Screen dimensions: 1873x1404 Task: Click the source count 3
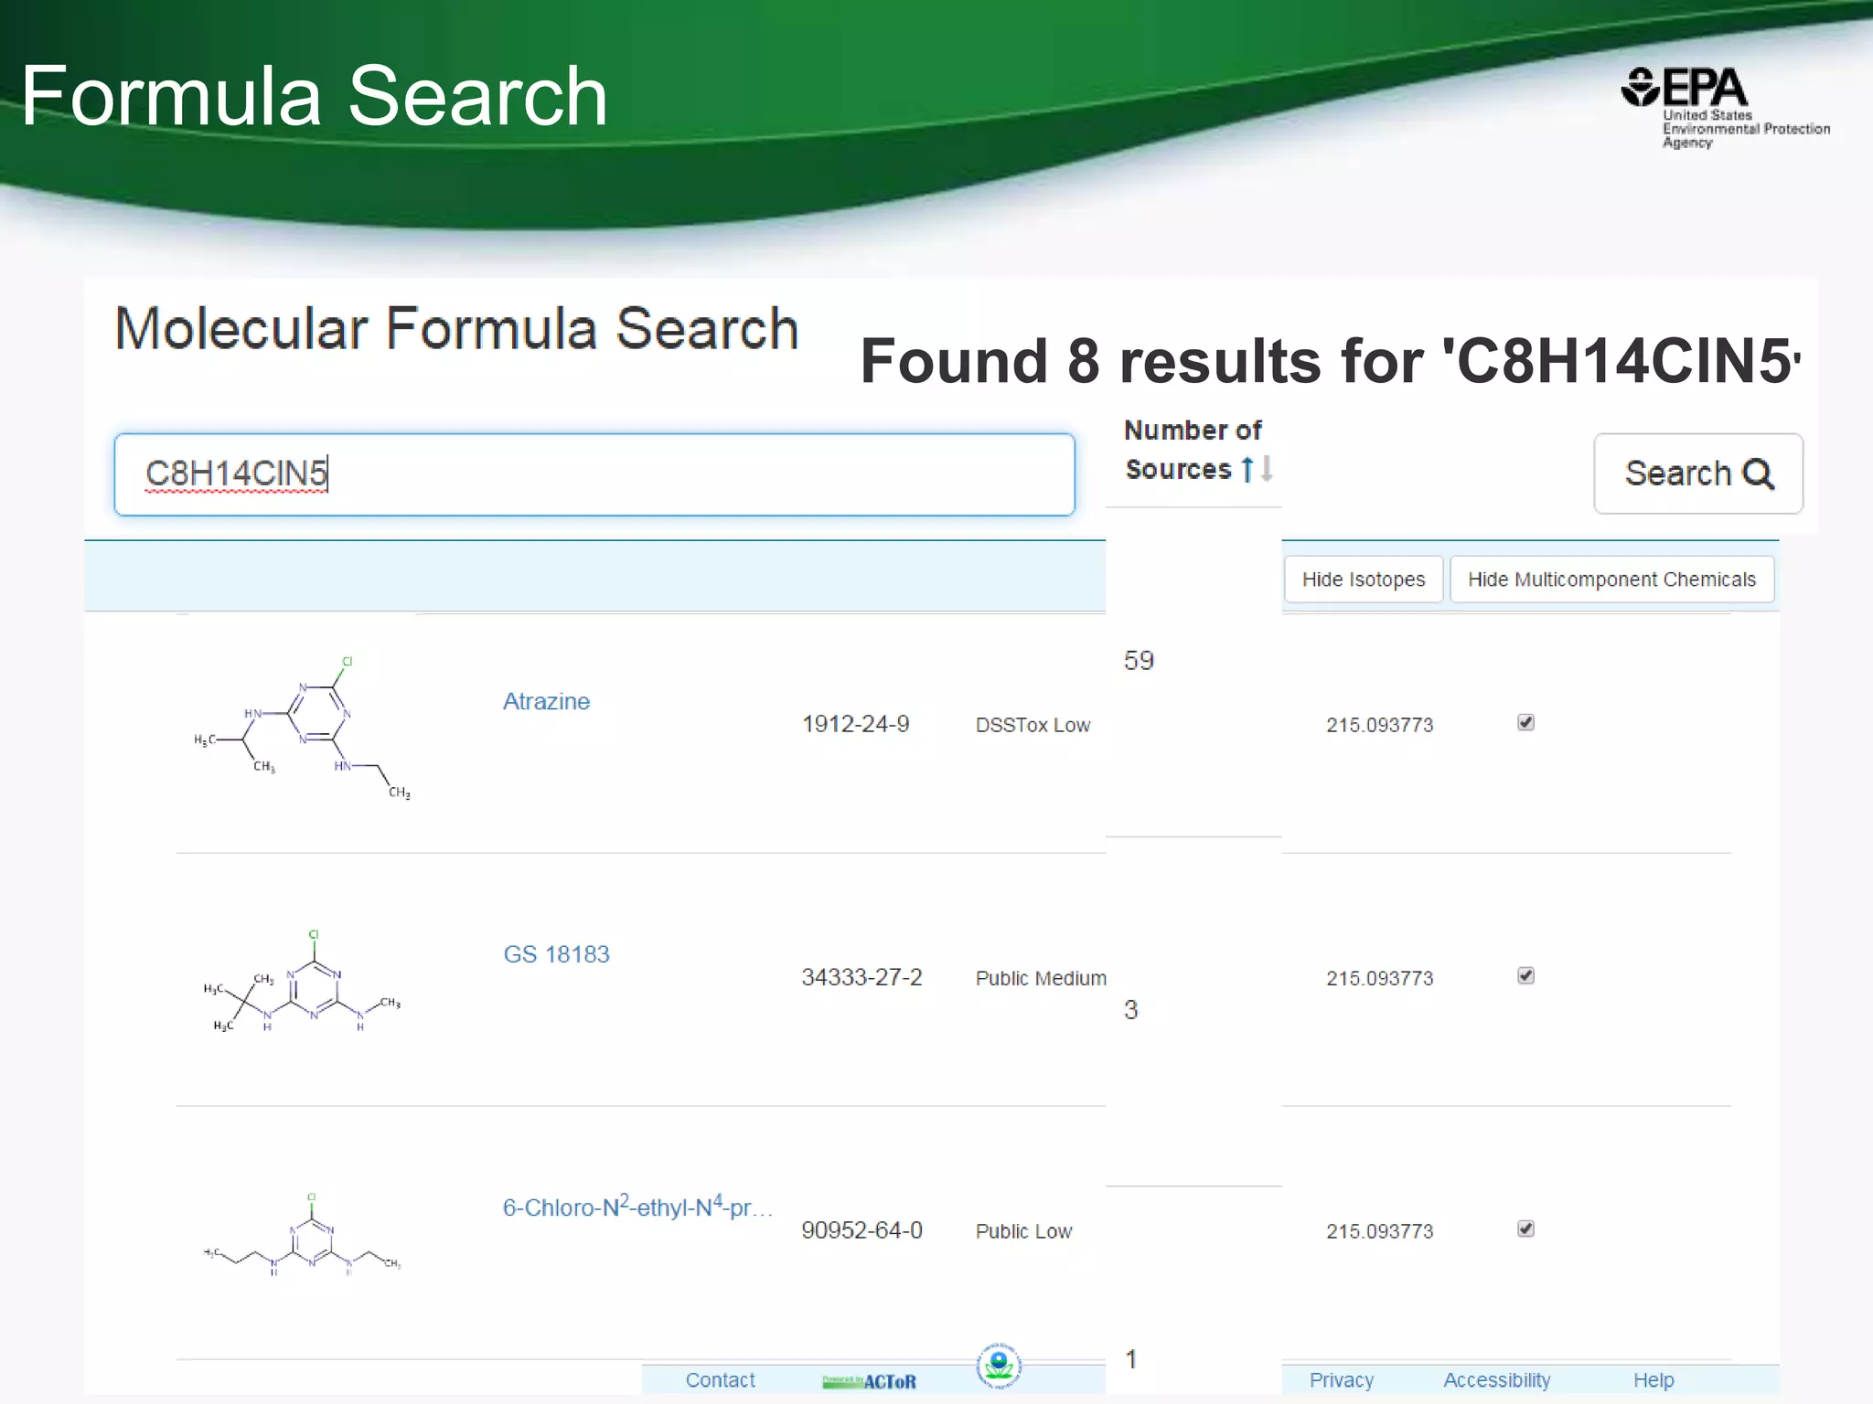[x=1131, y=1009]
